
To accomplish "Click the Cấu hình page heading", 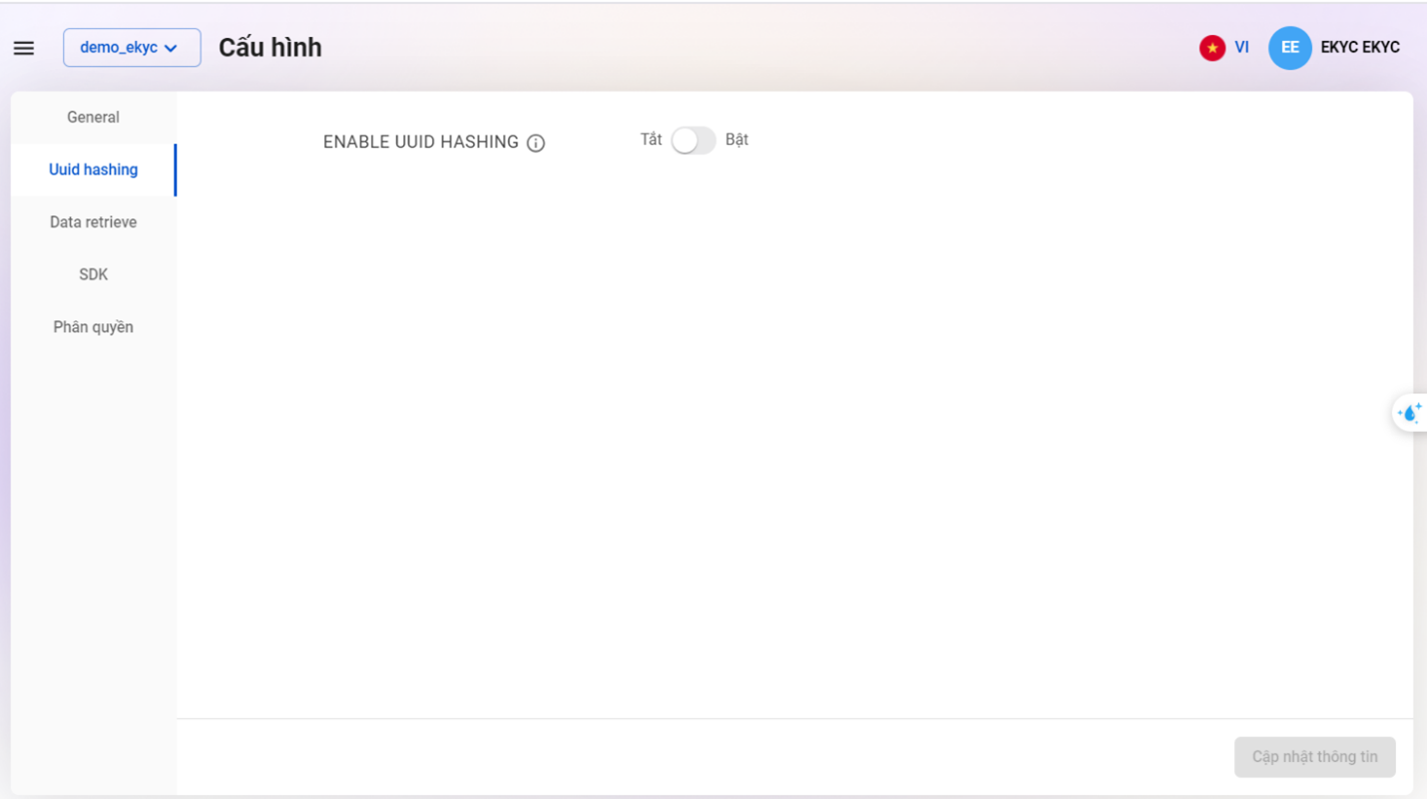I will [270, 47].
